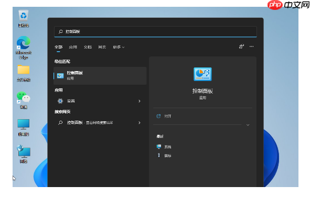The image size is (310, 197).
Task: Click the 搜索网页 section heading
Action: tap(62, 112)
